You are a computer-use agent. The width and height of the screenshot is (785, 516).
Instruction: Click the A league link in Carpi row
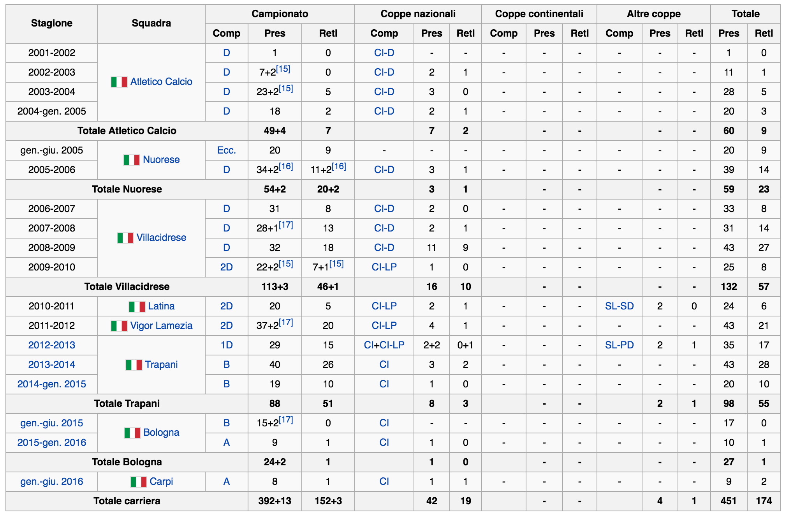coord(227,482)
